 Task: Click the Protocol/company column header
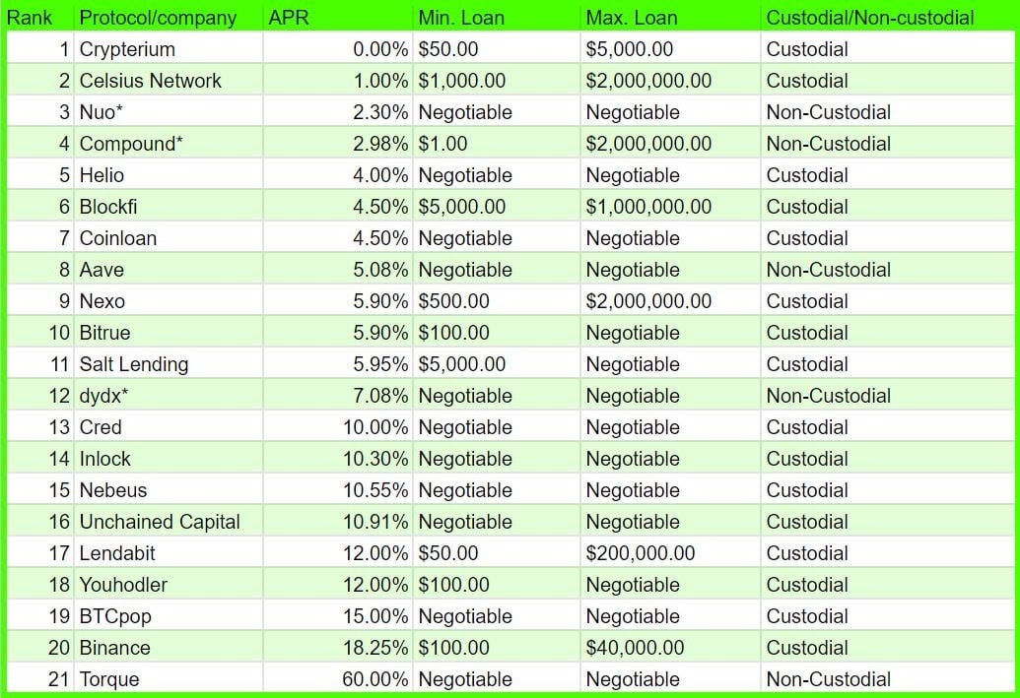click(x=158, y=18)
